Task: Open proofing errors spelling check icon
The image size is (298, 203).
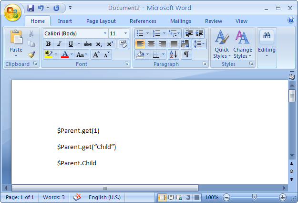Action: [77, 197]
